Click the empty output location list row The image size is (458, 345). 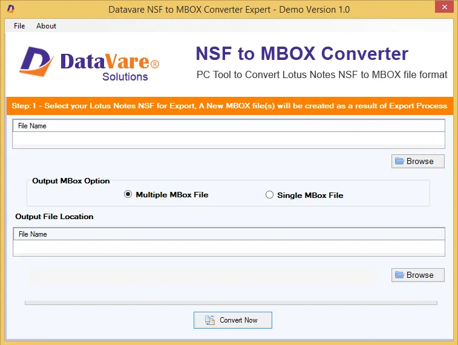click(229, 247)
